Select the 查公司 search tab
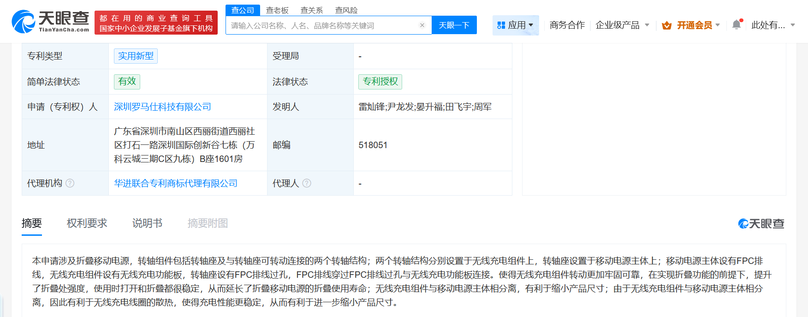Viewport: 808px width, 317px height. point(243,10)
